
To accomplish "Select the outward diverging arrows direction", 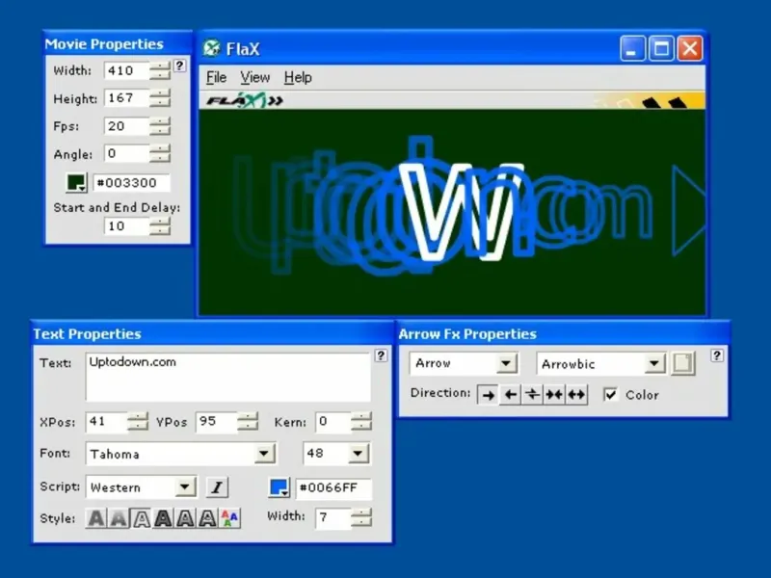I will tap(576, 395).
